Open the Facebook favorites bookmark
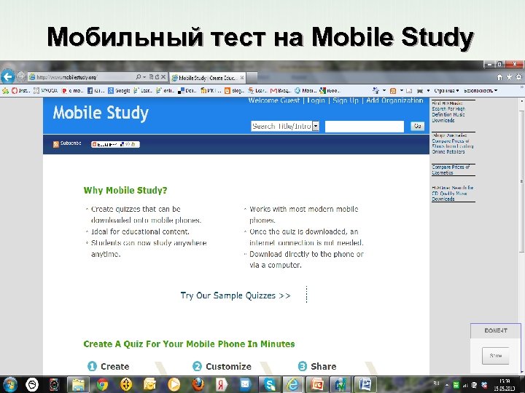The image size is (525, 393). click(x=96, y=90)
